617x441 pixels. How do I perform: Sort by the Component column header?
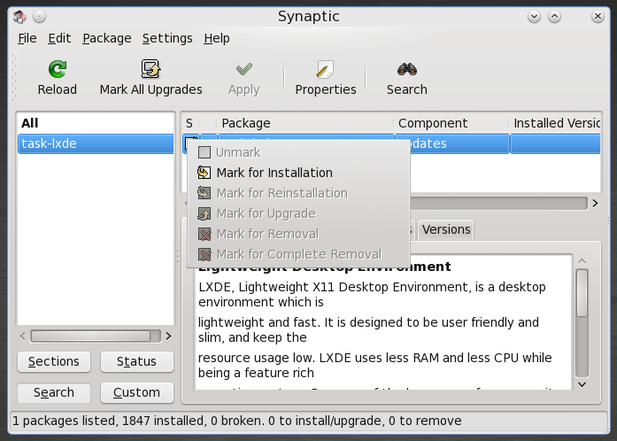pos(451,123)
